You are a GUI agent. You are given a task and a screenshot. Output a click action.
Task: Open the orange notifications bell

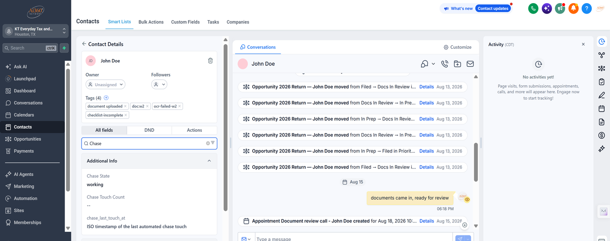[x=574, y=8]
